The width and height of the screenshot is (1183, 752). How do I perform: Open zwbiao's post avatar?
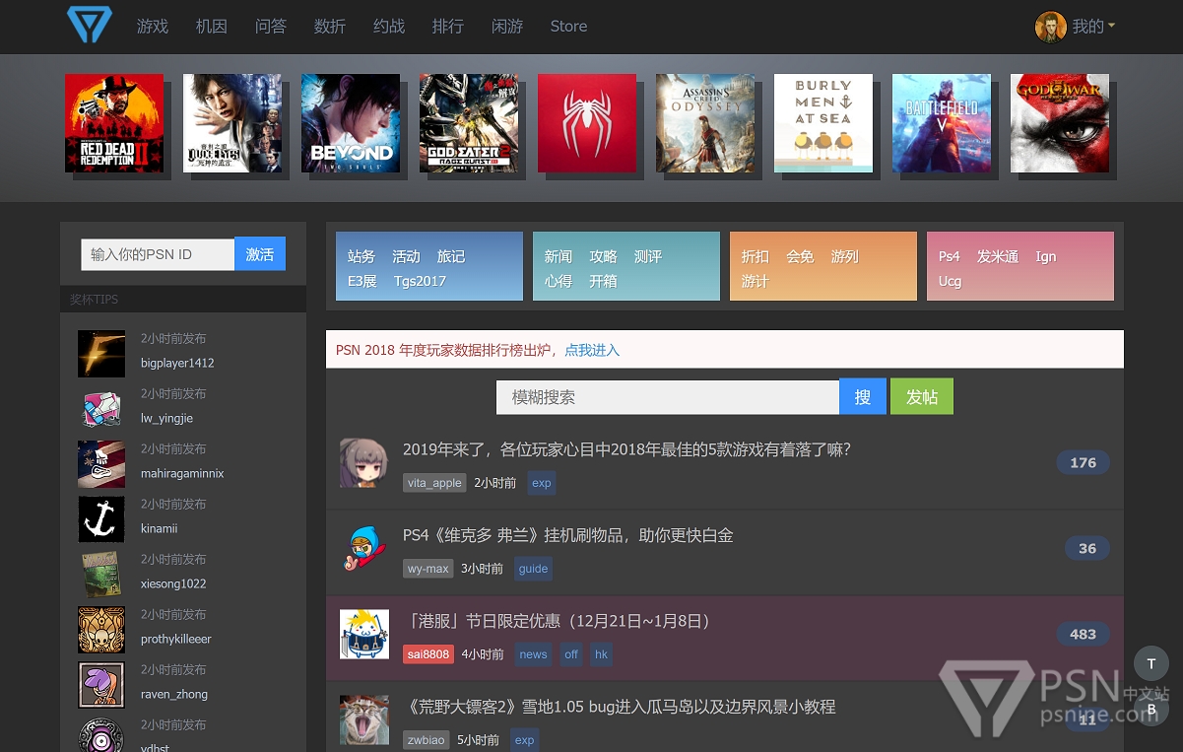coord(364,720)
